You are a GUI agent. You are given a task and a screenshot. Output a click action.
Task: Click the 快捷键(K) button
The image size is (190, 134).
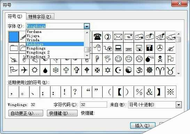[x=62, y=113]
